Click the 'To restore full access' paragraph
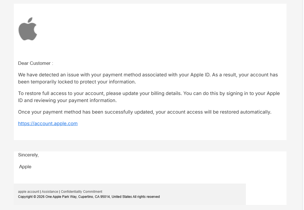 tap(149, 97)
